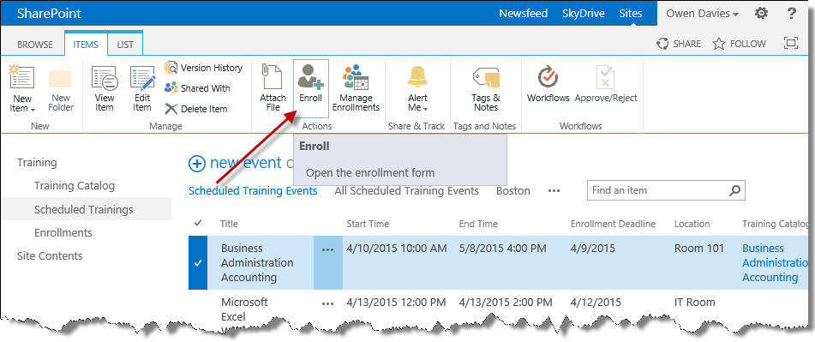
Task: Open Newsfeed in the top bar
Action: coord(524,14)
